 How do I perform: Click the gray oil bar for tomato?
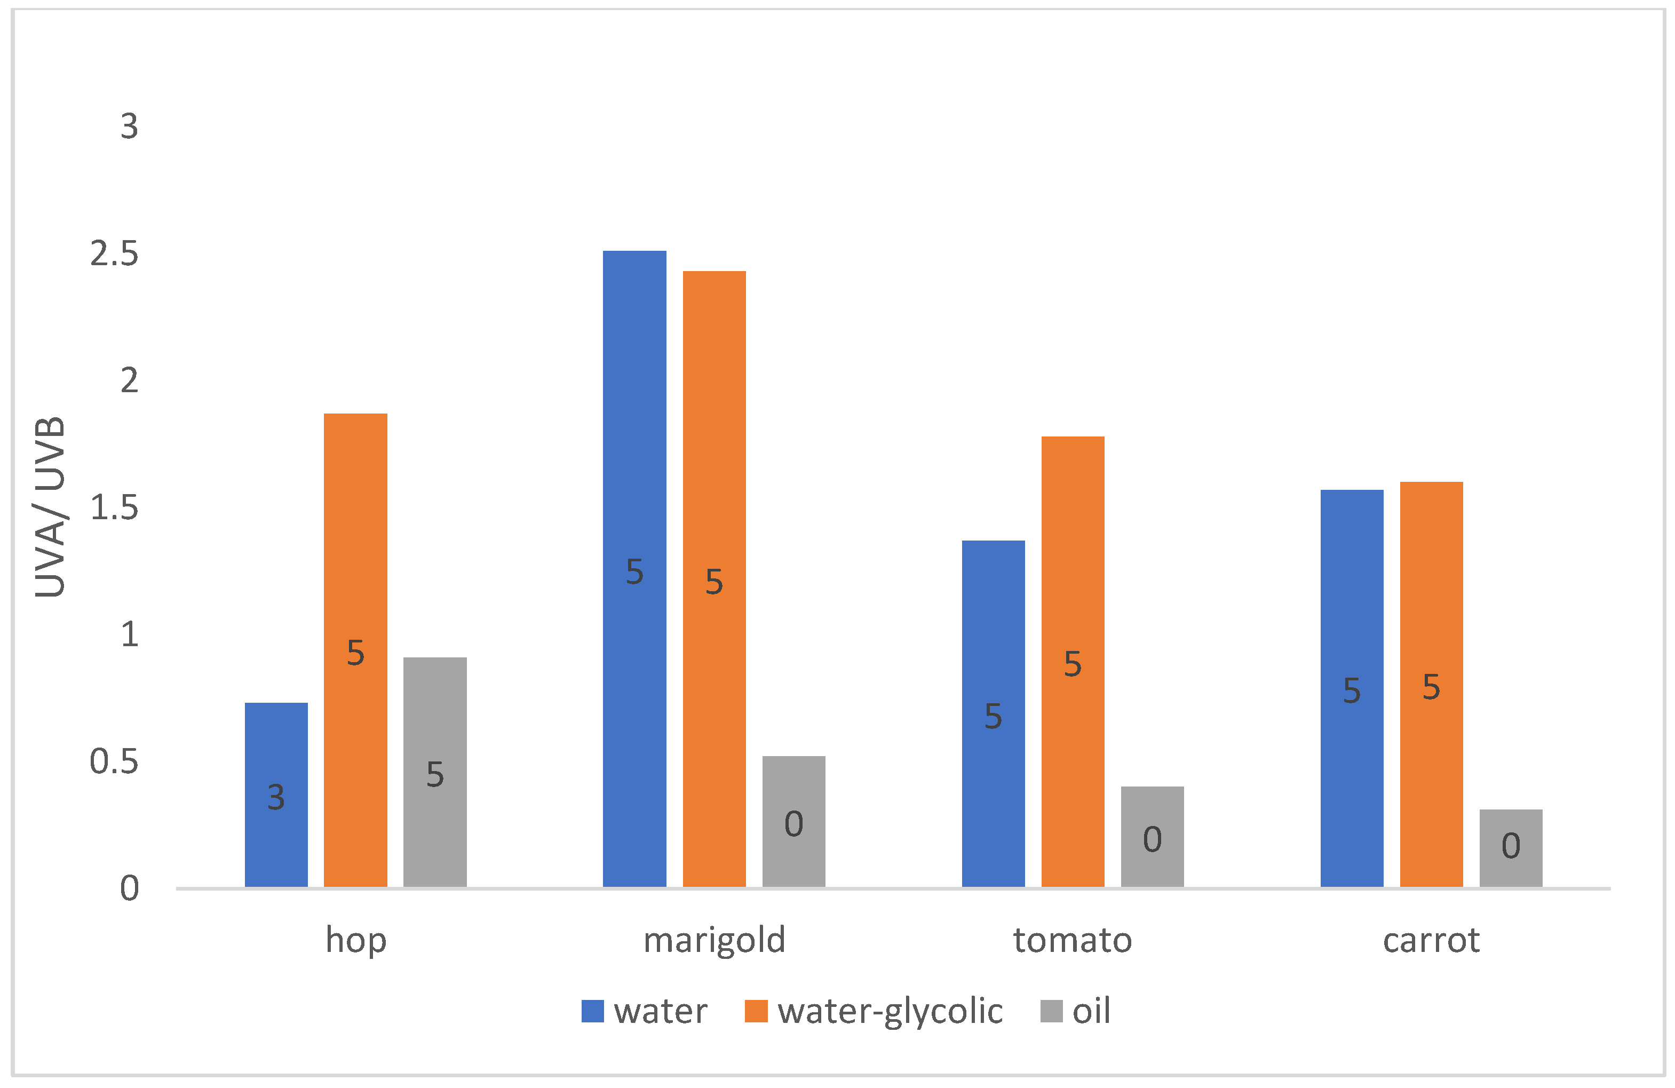click(x=1152, y=836)
